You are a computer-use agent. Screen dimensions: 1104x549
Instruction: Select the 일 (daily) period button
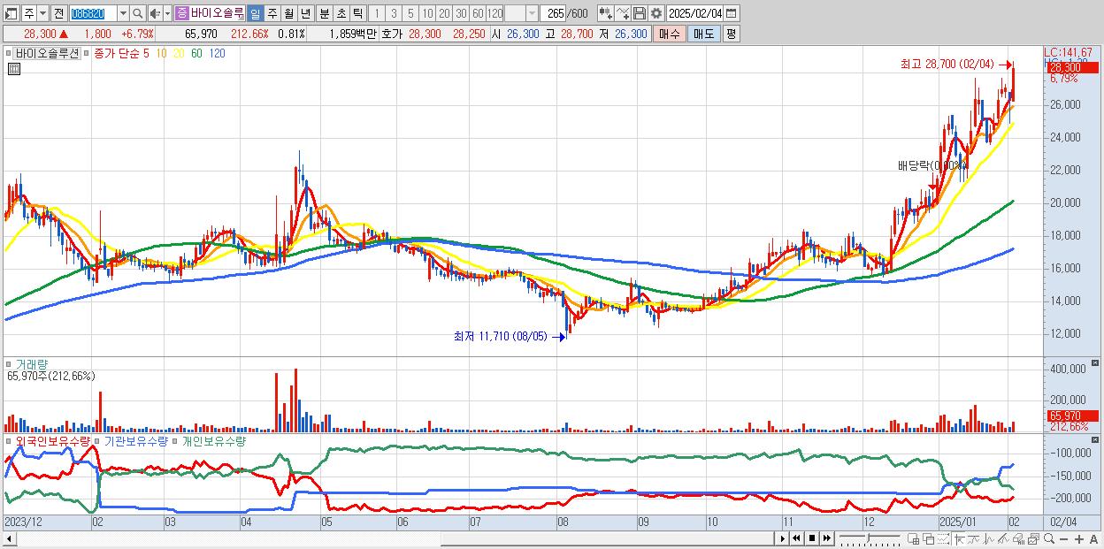(x=255, y=13)
